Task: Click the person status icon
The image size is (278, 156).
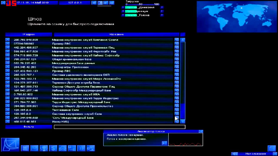Action: tap(44, 148)
